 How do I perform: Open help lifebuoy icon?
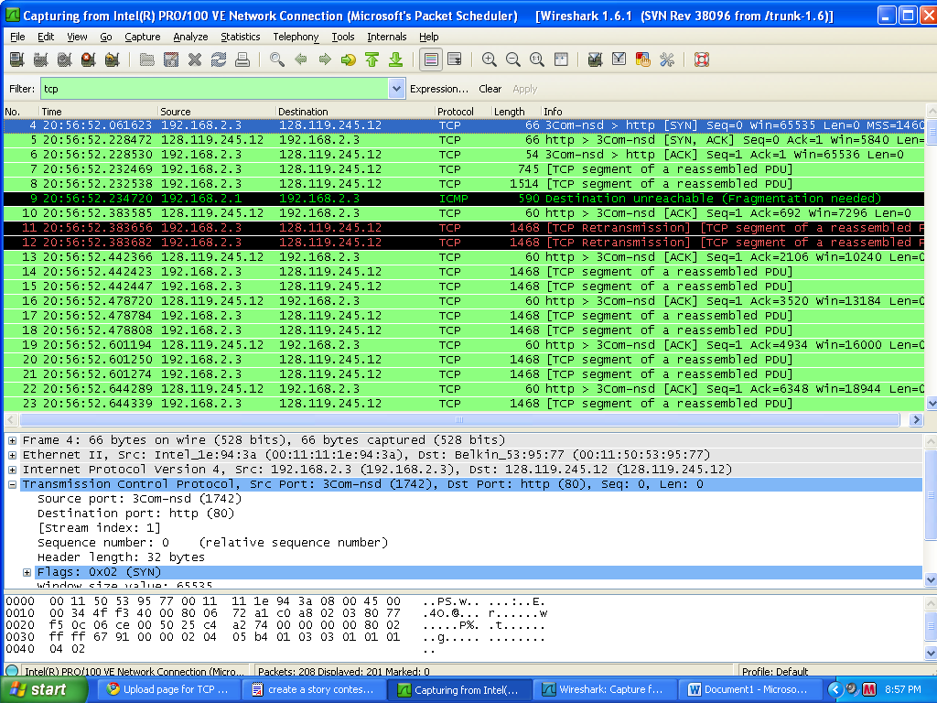click(702, 59)
